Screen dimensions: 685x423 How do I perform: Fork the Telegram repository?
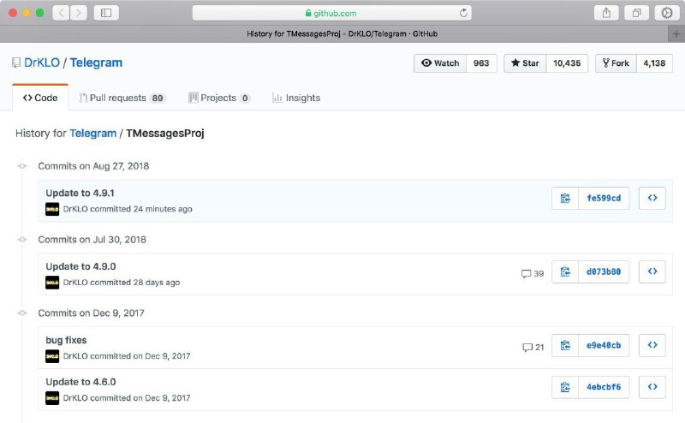(616, 63)
